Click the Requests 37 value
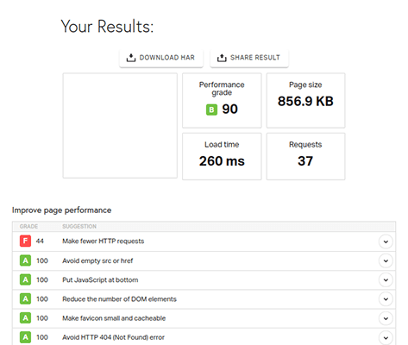The width and height of the screenshot is (408, 345). click(x=305, y=161)
